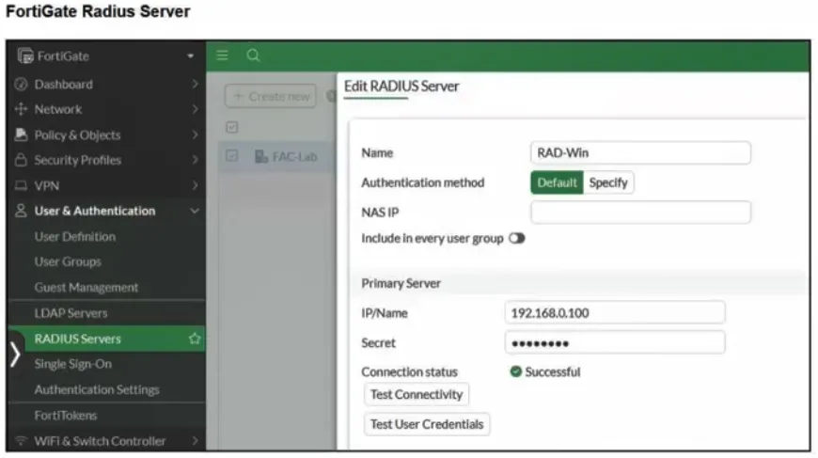Toggle Include in every user group

pos(516,238)
